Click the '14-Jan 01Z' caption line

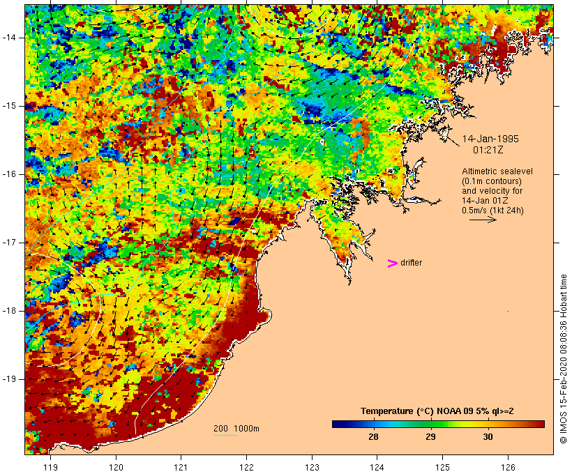[486, 201]
